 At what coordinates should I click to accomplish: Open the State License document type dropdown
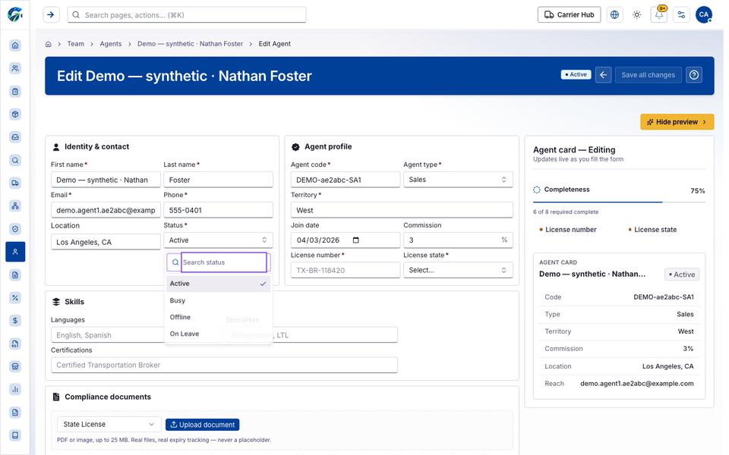pos(109,425)
